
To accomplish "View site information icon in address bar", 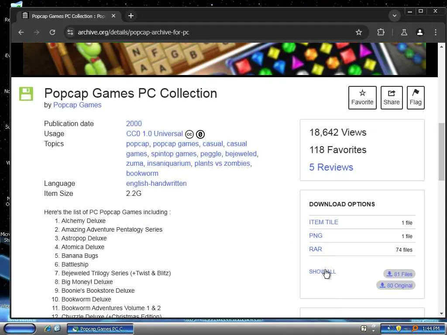I will [70, 32].
